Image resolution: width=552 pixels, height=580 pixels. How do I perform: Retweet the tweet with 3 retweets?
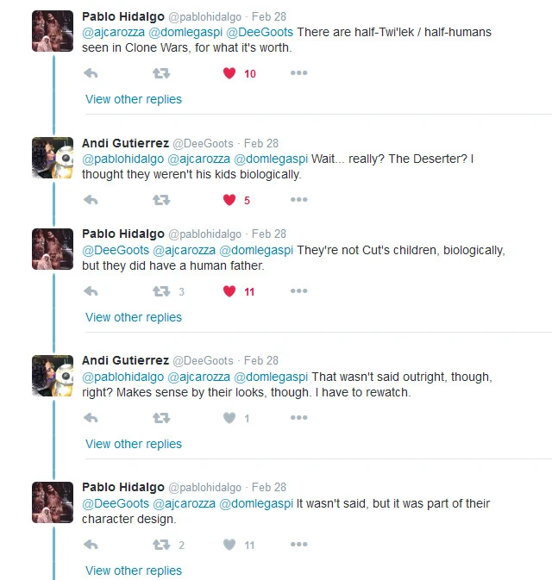point(161,291)
